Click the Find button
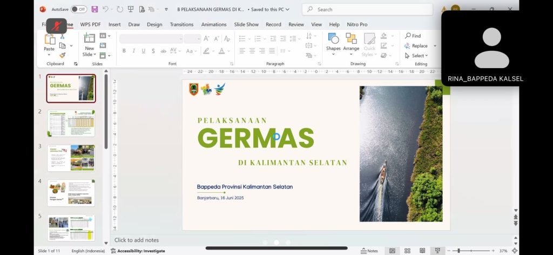 (413, 36)
